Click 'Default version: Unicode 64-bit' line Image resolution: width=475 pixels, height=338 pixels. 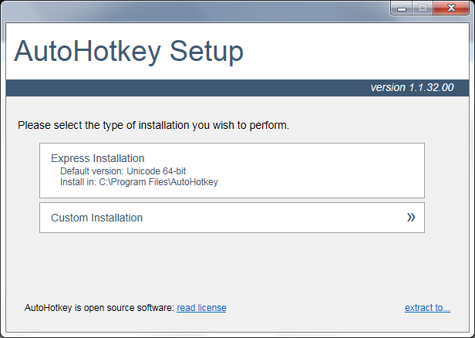[x=123, y=171]
